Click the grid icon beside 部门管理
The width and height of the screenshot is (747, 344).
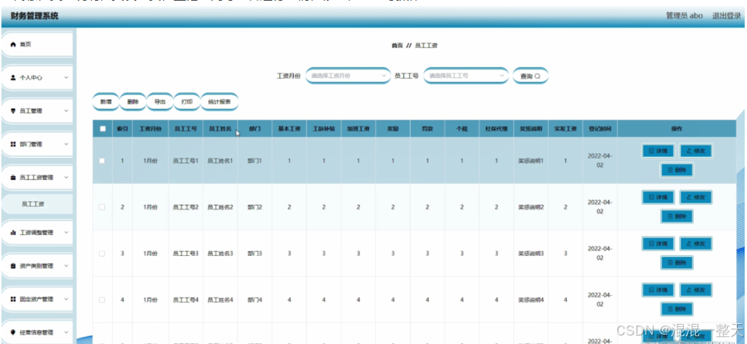(x=13, y=145)
